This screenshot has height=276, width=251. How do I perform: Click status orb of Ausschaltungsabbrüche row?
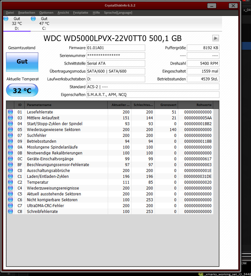click(x=10, y=170)
